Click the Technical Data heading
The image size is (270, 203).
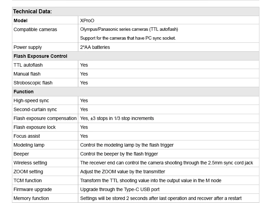tap(32, 11)
